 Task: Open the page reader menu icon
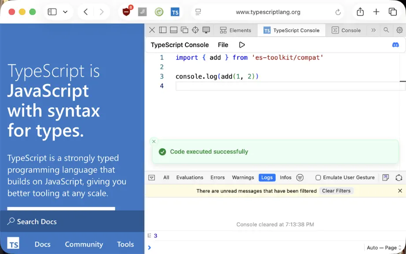point(198,12)
